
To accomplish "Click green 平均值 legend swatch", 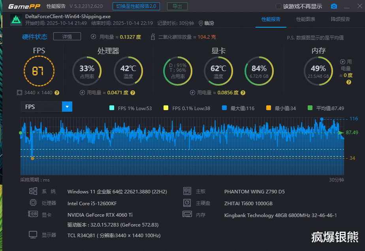I will [x=310, y=108].
